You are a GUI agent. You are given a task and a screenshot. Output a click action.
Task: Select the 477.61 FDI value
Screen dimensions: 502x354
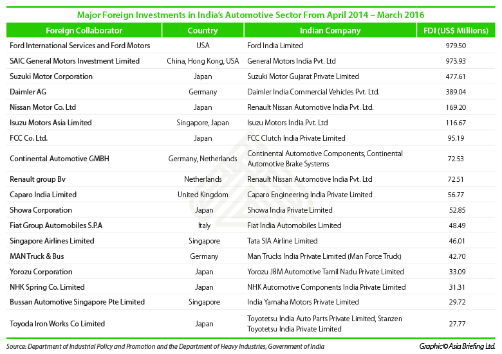(456, 76)
